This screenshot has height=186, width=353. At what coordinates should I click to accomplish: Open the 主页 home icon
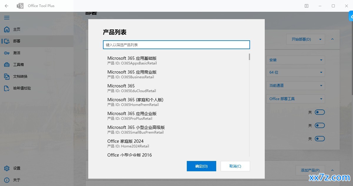pyautogui.click(x=7, y=29)
